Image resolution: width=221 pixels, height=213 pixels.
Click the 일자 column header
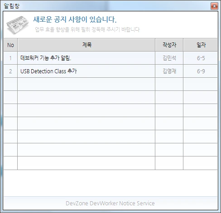tap(201, 45)
